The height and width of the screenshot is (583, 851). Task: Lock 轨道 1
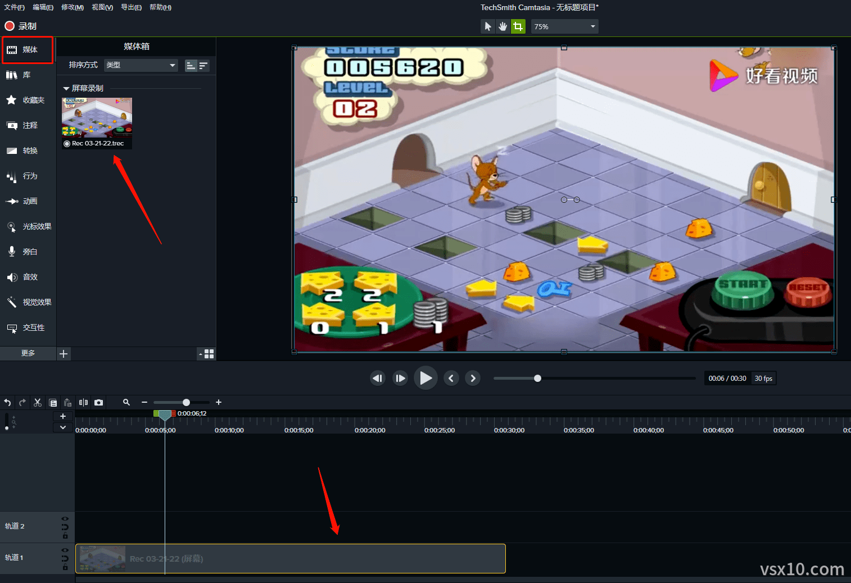65,567
